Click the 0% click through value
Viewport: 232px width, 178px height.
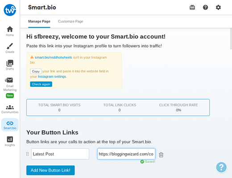click(x=178, y=110)
